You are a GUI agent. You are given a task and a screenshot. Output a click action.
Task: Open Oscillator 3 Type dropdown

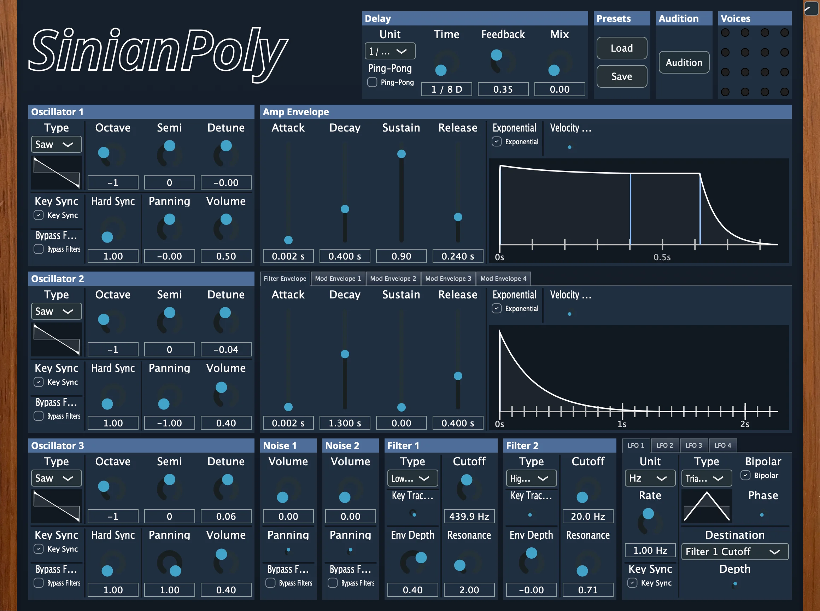tap(57, 478)
